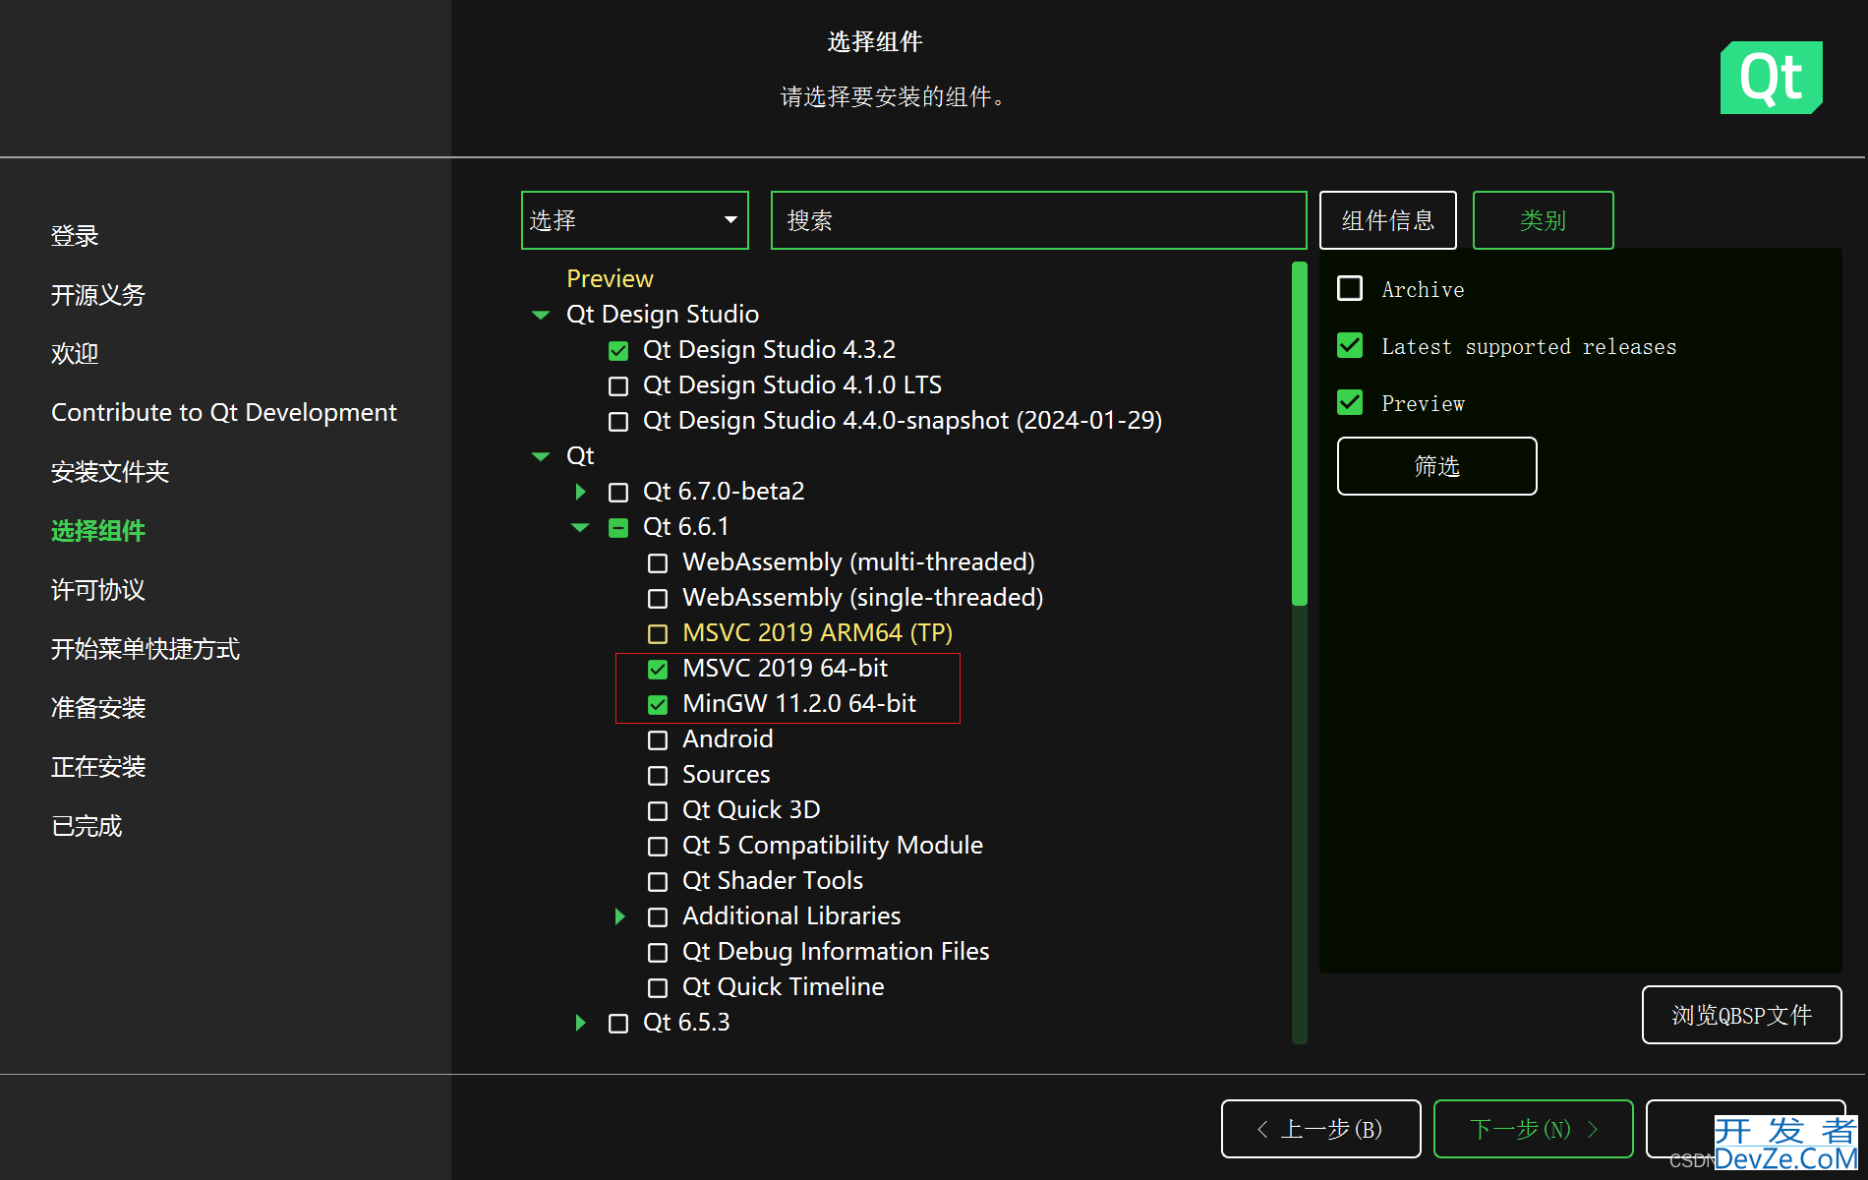The image size is (1868, 1180).
Task: Select Contribute to Qt Development step
Action: point(224,412)
